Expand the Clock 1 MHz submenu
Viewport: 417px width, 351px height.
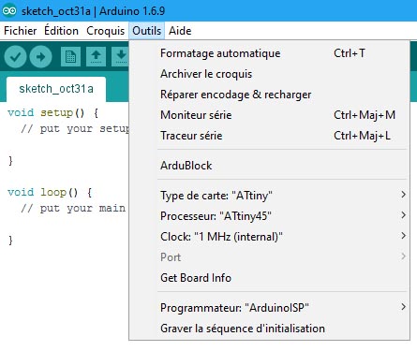[269, 237]
